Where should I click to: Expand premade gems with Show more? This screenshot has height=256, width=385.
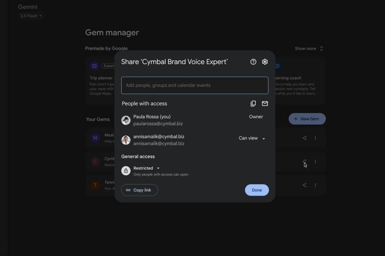309,49
